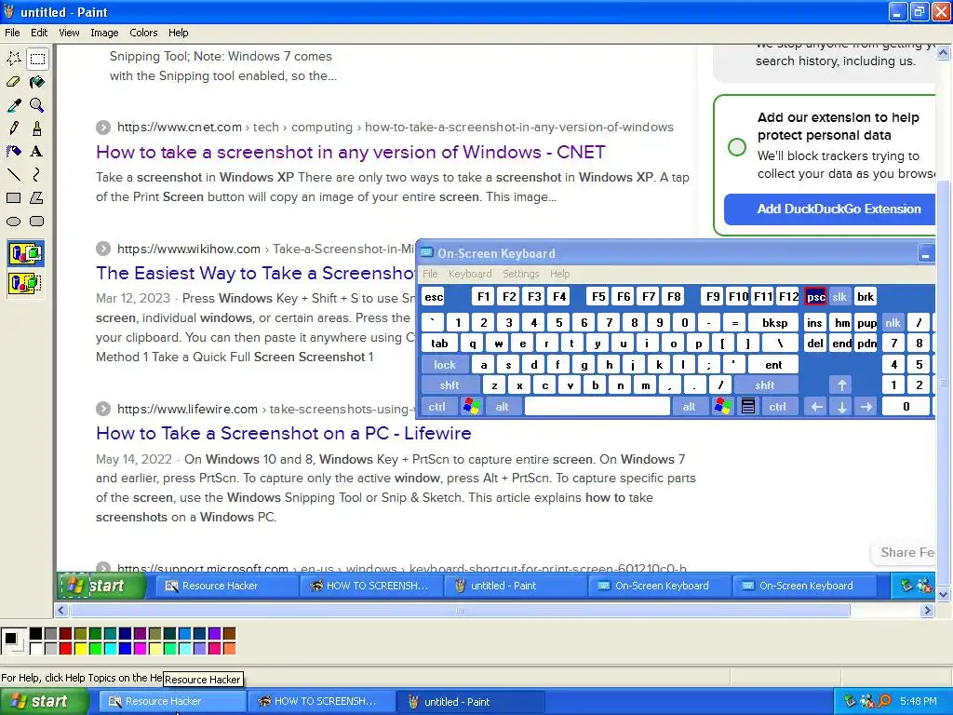Pick the dark red (maroon) swatch

click(66, 634)
